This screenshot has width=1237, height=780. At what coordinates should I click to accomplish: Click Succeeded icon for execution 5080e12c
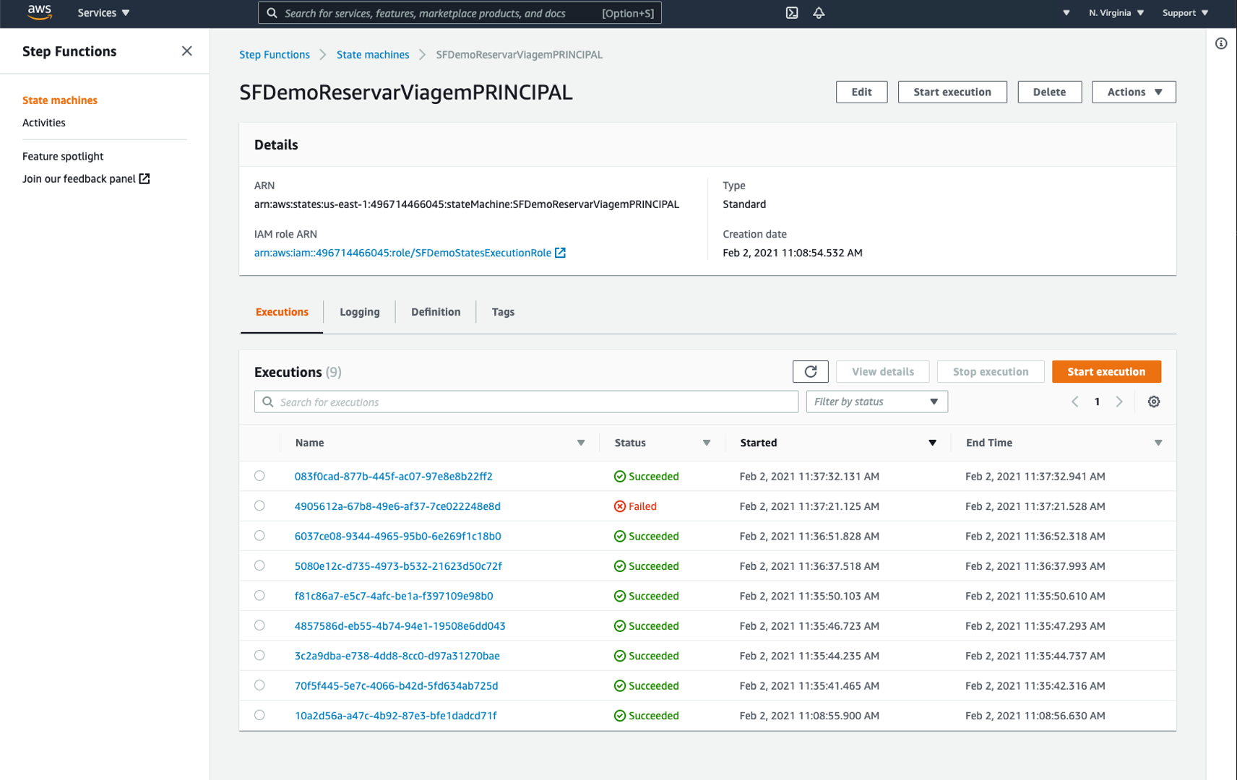coord(620,566)
